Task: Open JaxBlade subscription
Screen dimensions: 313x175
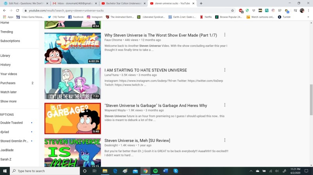Action: [x=7, y=150]
